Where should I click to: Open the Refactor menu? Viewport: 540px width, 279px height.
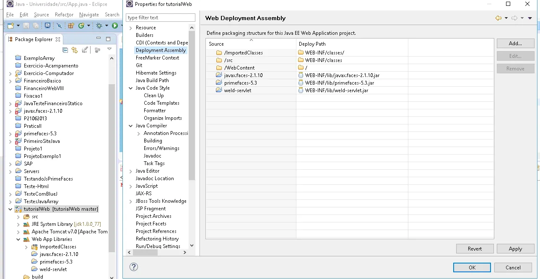click(x=64, y=15)
